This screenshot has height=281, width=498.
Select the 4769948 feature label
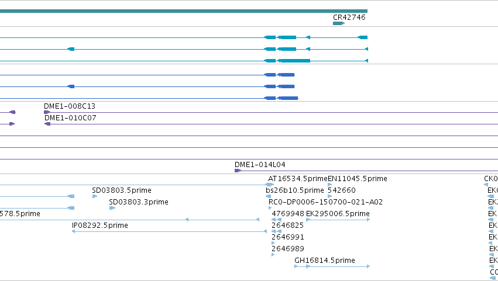pos(288,214)
